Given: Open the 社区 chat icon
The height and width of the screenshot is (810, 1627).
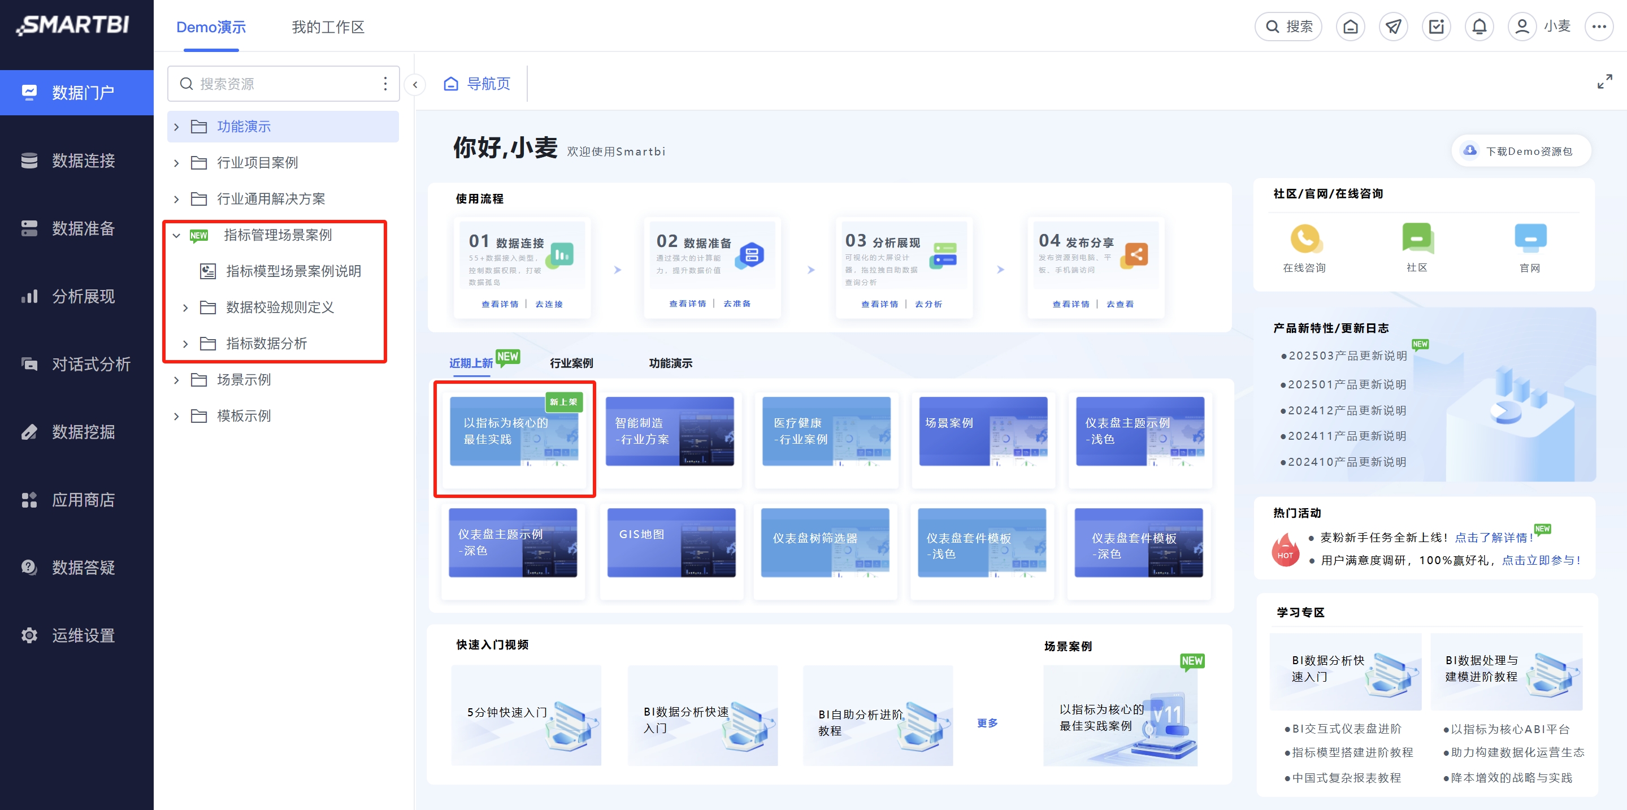Looking at the screenshot, I should coord(1417,239).
